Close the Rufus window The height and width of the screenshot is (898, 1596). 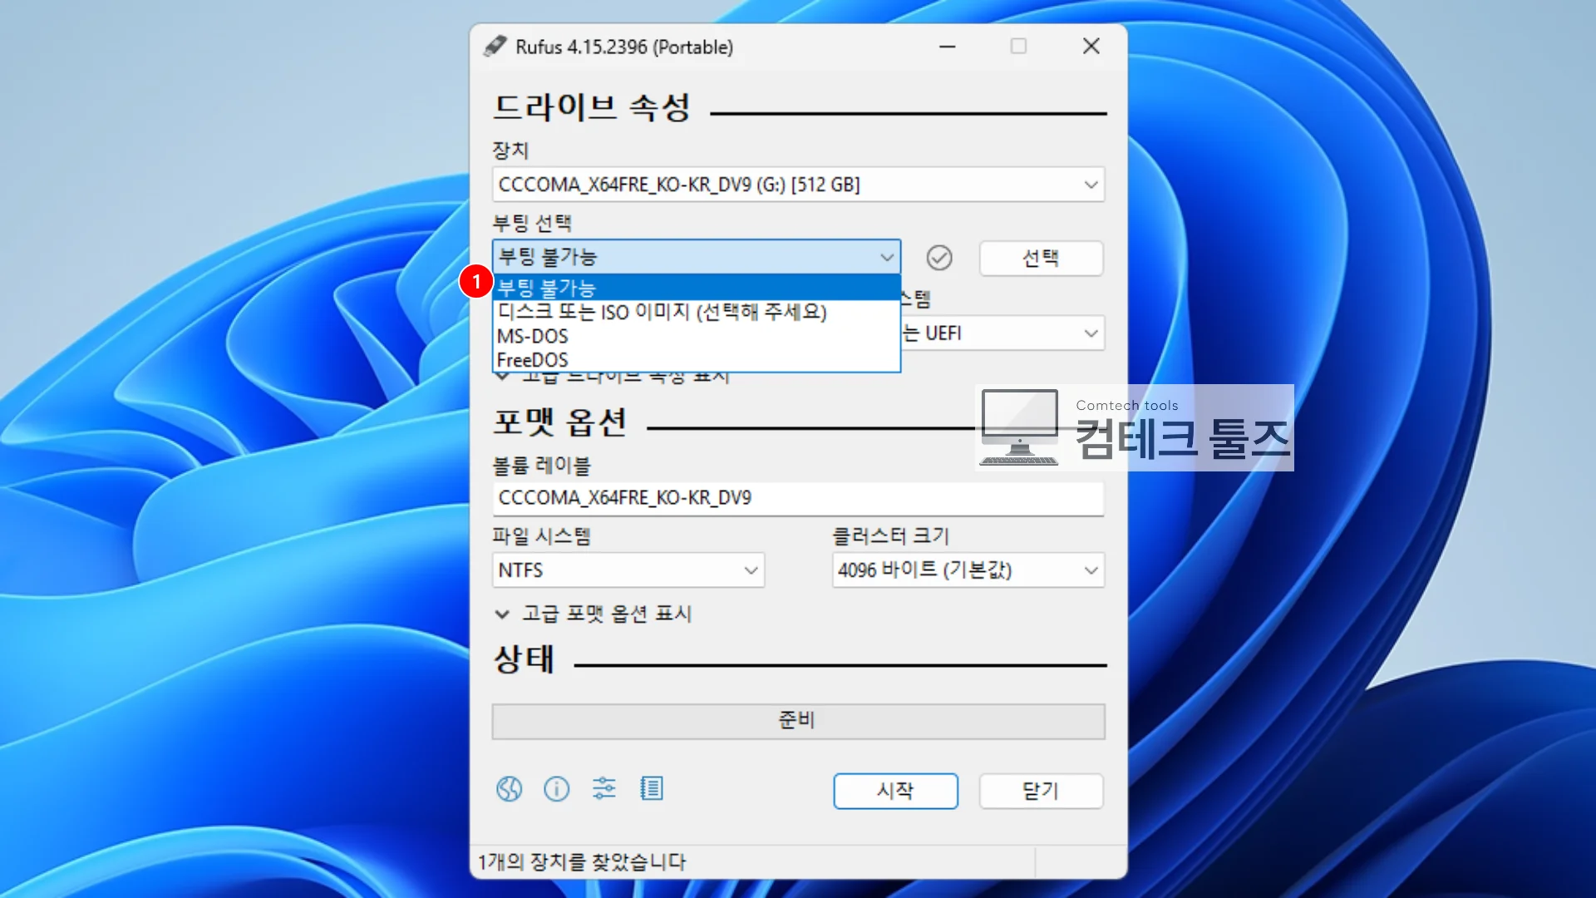pyautogui.click(x=1091, y=46)
